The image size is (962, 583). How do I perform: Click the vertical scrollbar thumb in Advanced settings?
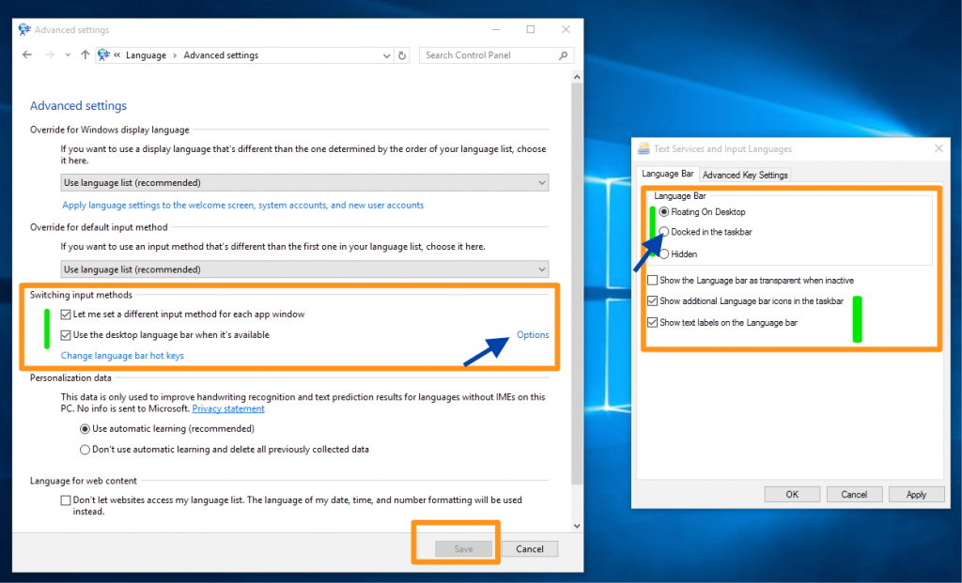coord(577,284)
